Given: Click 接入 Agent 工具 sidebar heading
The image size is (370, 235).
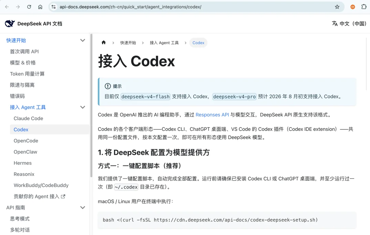Looking at the screenshot, I should point(28,107).
